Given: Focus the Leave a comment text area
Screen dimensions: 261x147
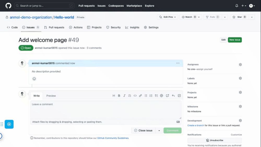Looking at the screenshot, I should click(x=106, y=110).
